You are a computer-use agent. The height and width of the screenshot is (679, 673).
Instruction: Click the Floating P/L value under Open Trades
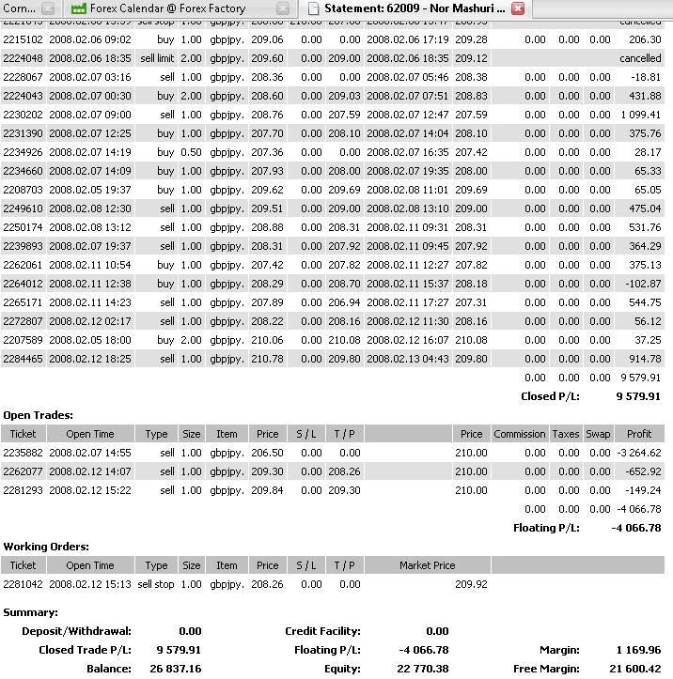(x=637, y=528)
